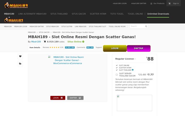The width and height of the screenshot is (185, 116).
Task: Open the mbah189 DAFTAR header link
Action: click(139, 3)
